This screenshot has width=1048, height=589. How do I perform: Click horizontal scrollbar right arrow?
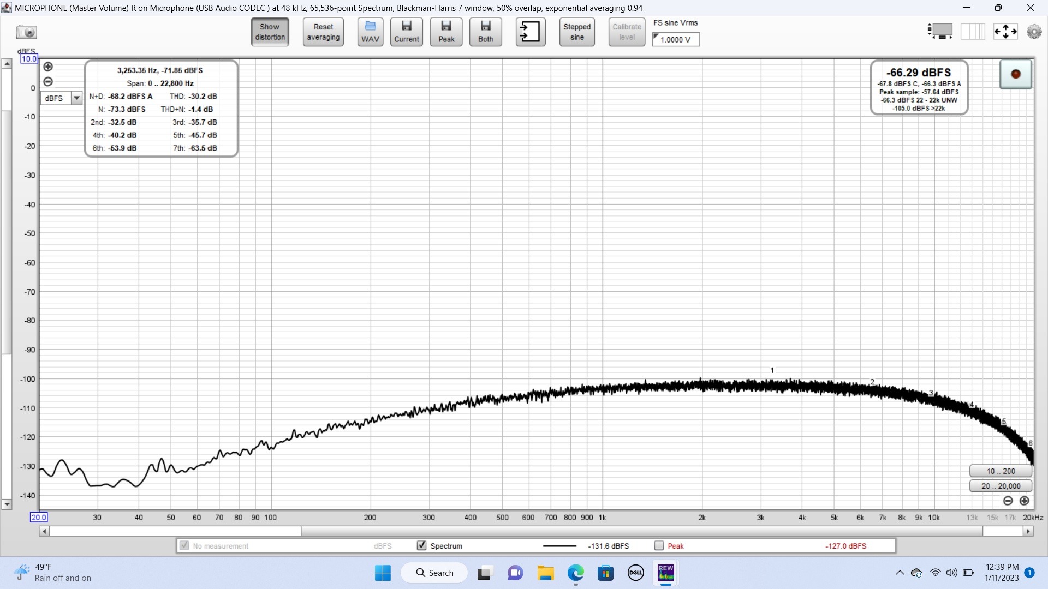1028,531
